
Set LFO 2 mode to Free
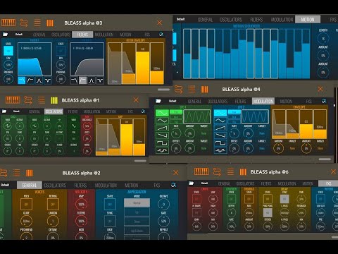point(234,112)
